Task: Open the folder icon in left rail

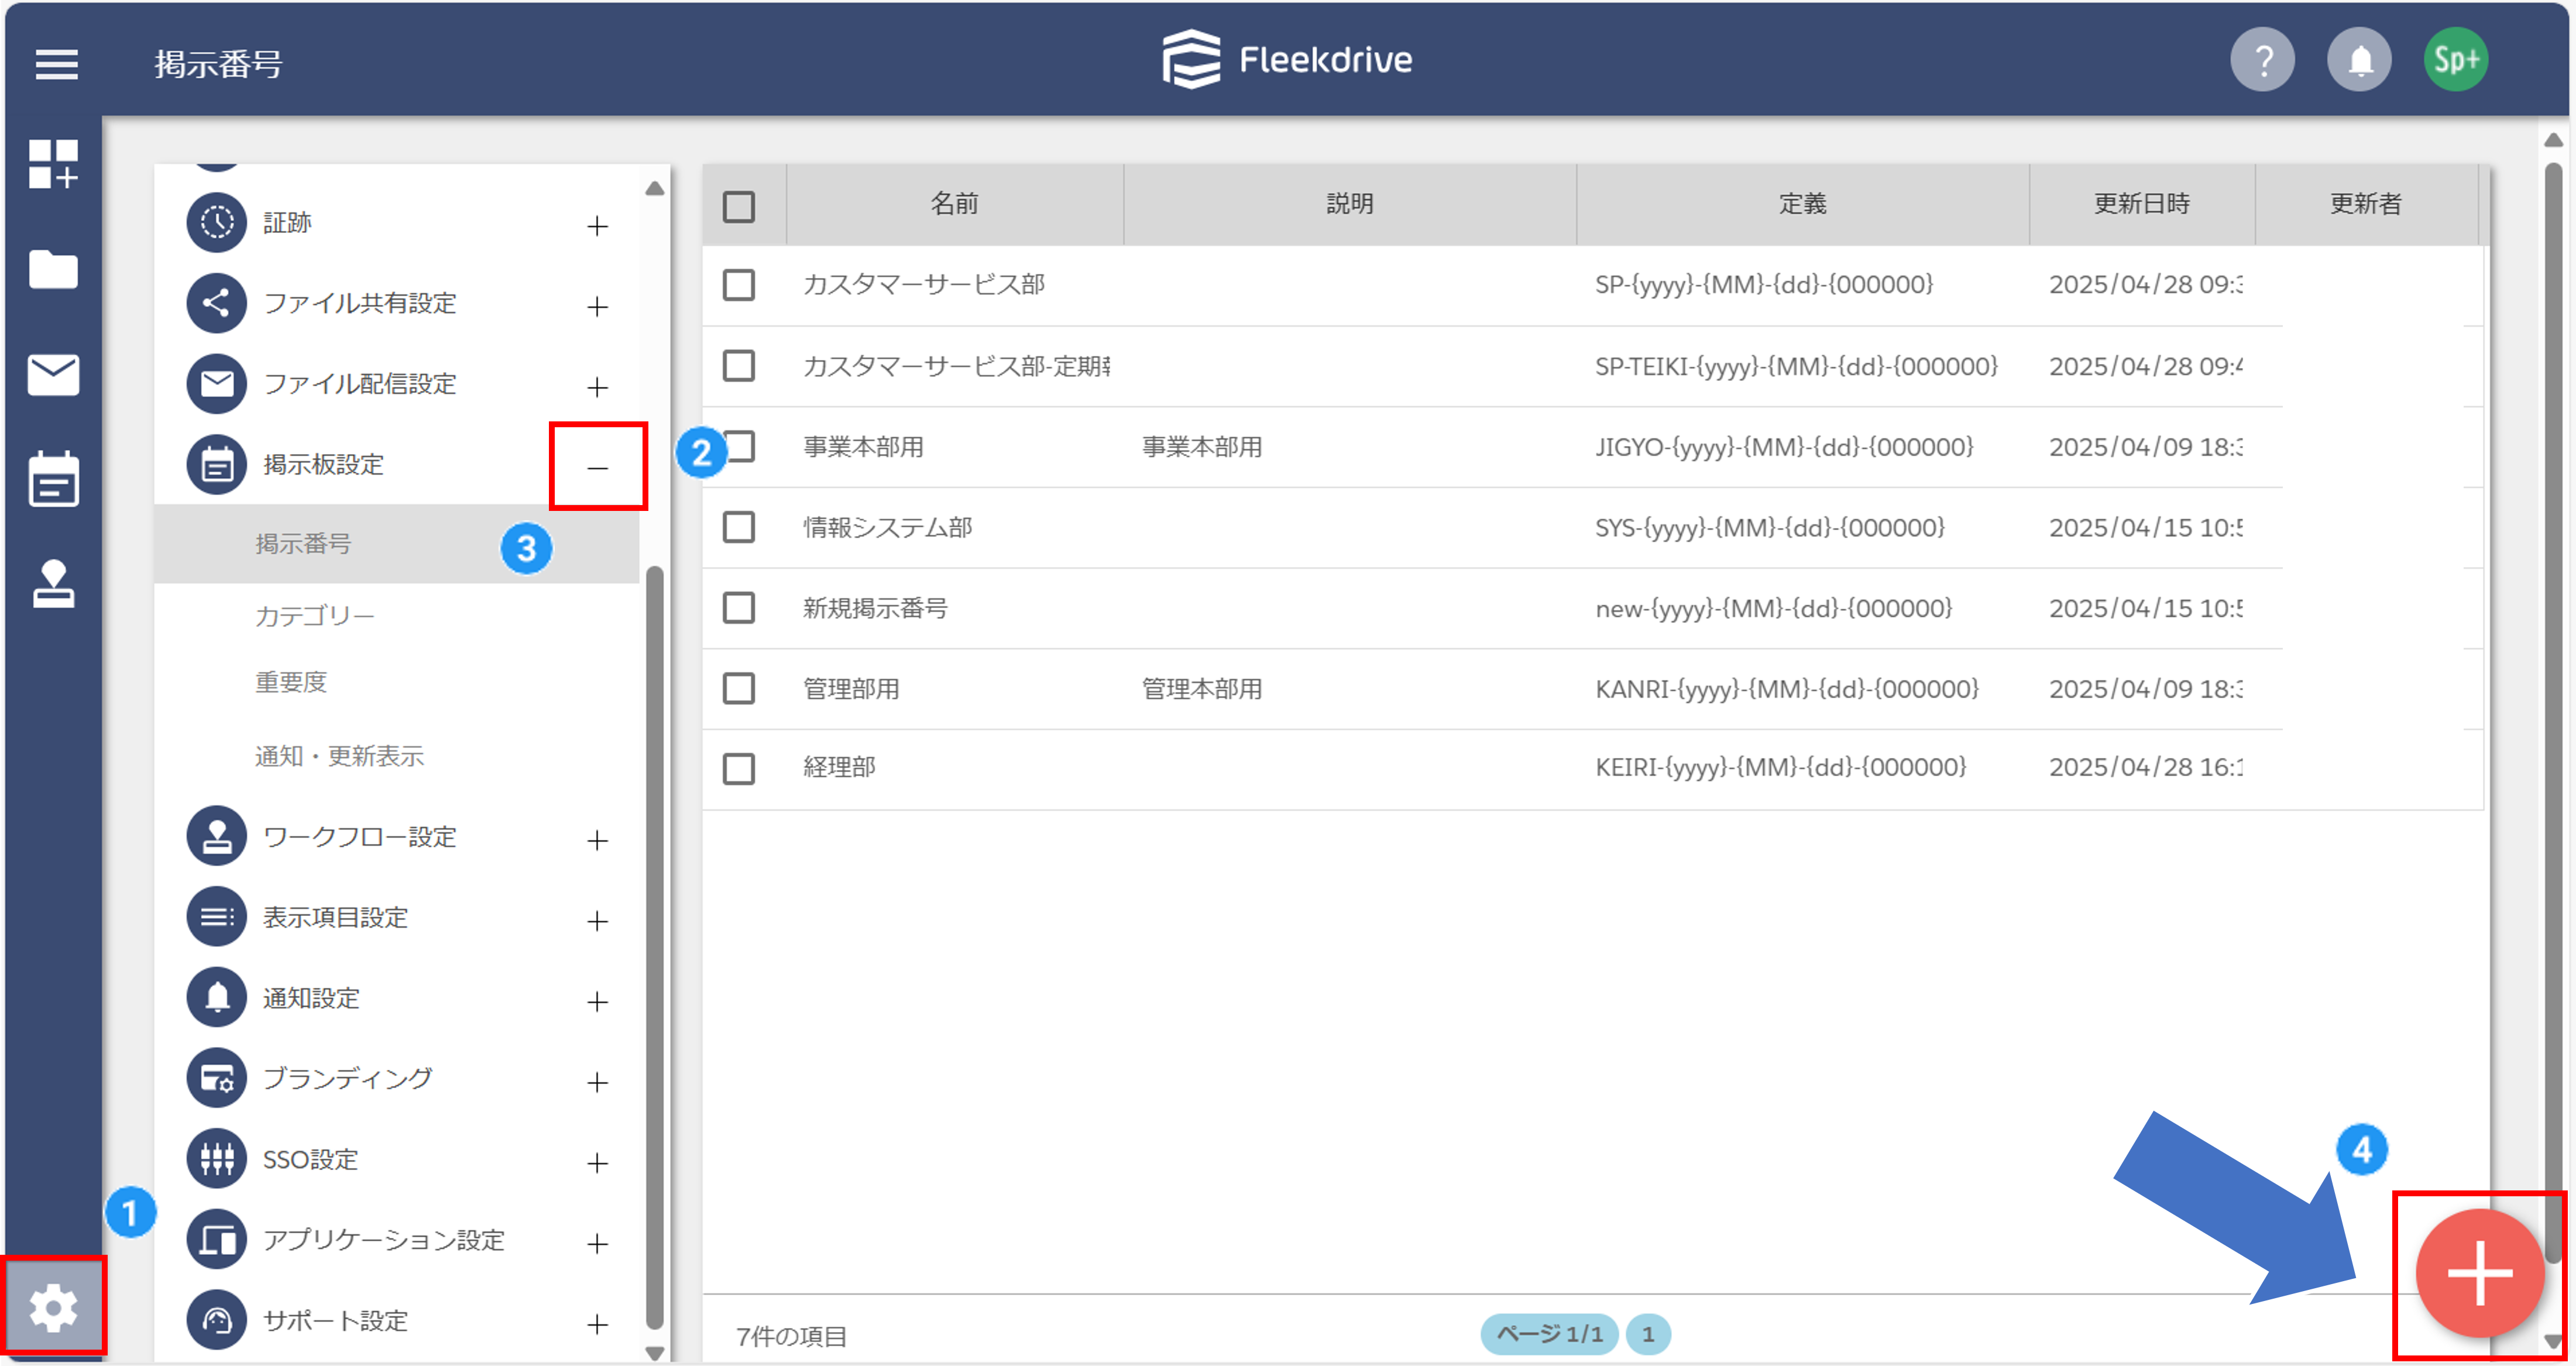Action: [53, 269]
